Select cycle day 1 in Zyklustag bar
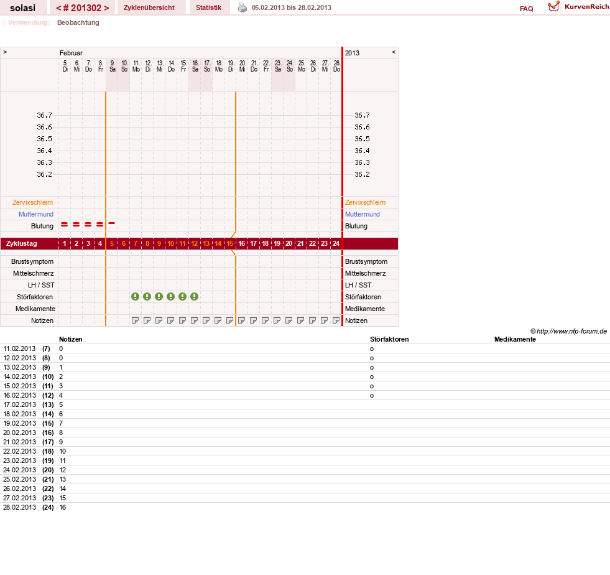Viewport: 610px width, 575px height. 65,243
